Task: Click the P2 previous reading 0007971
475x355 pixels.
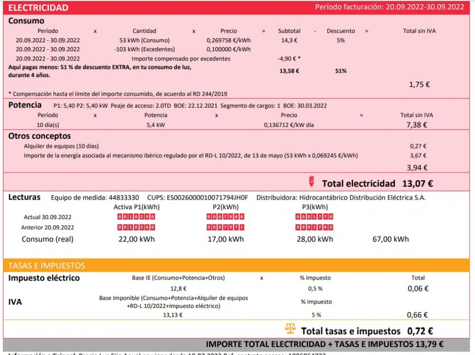Action: tap(225, 227)
